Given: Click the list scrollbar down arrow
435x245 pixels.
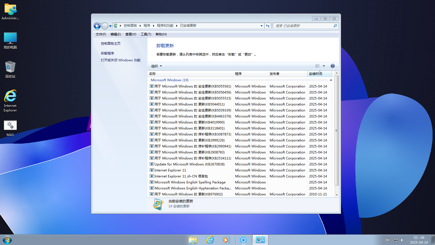Looking at the screenshot, I should pos(337,195).
